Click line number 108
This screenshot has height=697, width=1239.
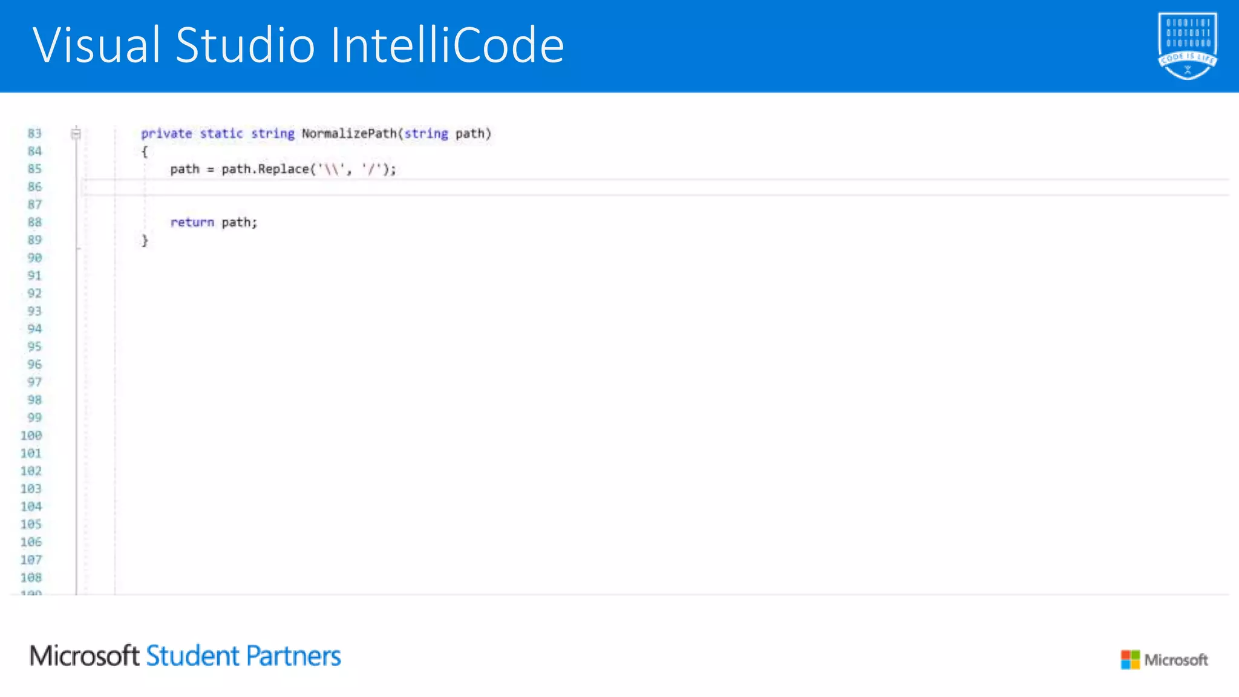tap(31, 577)
